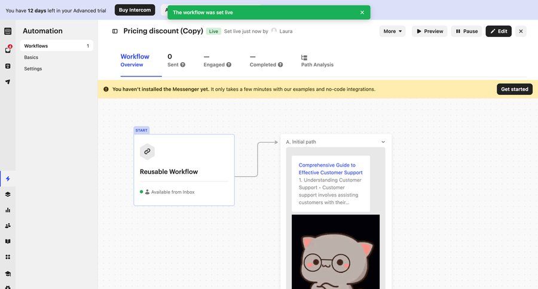Pause the live workflow
Viewport: 538px width, 289px height.
pos(467,31)
